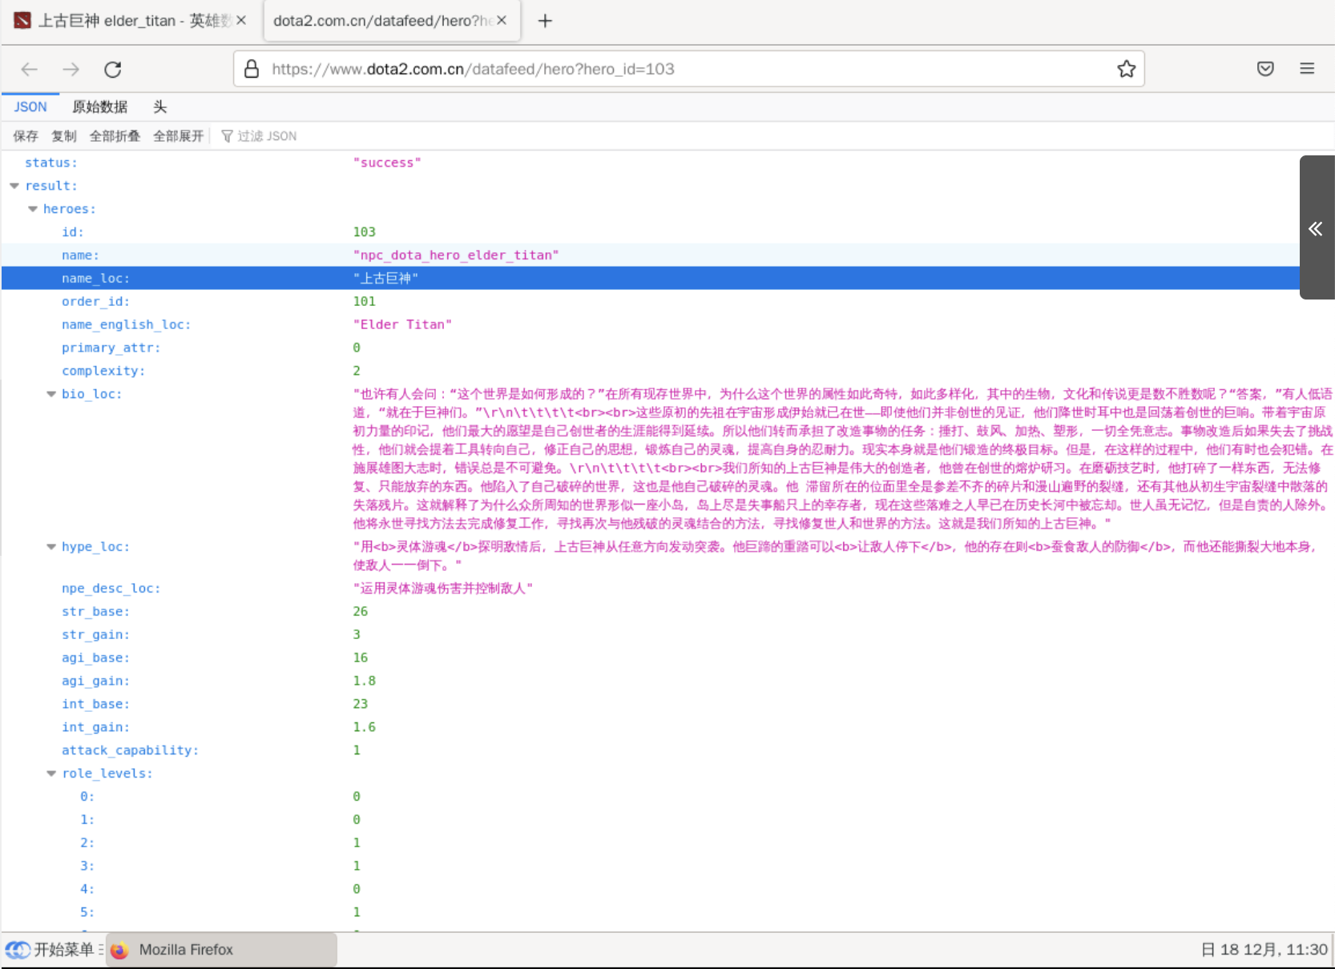This screenshot has width=1335, height=969.
Task: Open the Firefox hamburger menu
Action: pos(1307,70)
